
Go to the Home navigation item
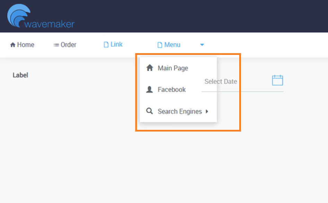(26, 45)
